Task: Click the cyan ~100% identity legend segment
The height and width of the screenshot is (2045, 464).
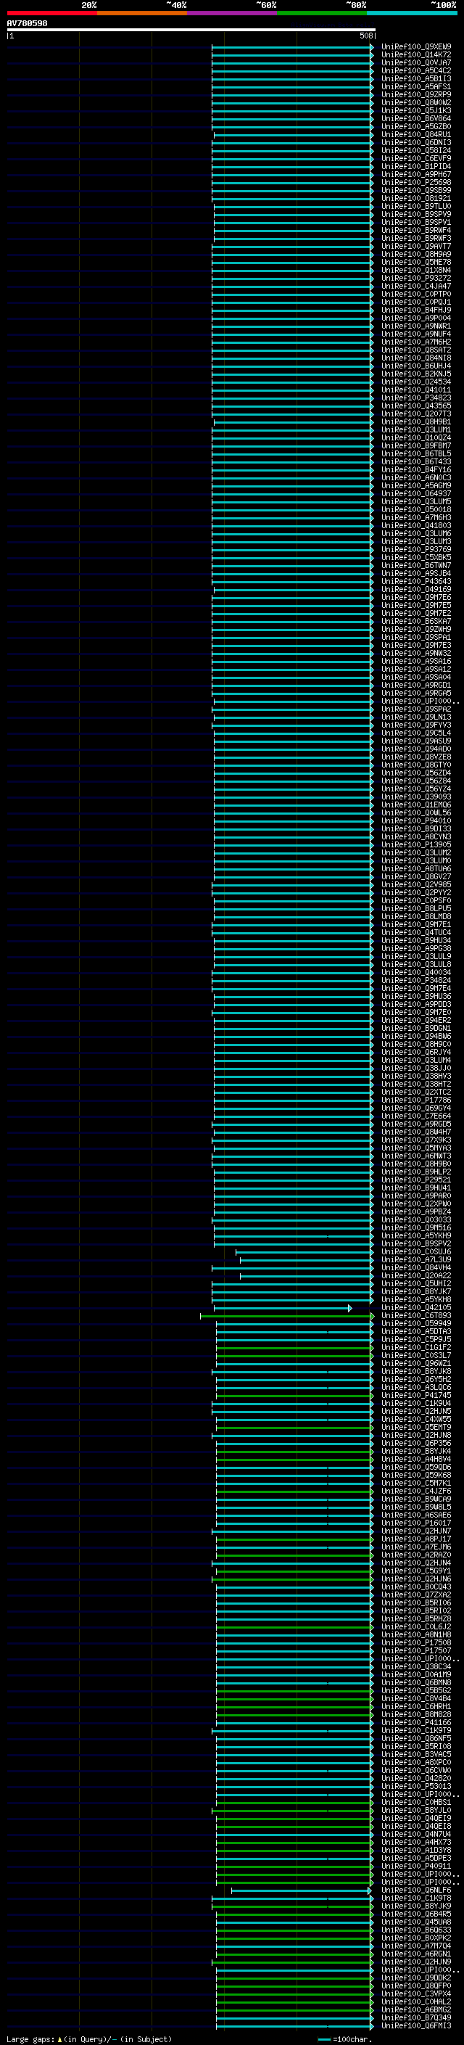Action: tap(413, 13)
